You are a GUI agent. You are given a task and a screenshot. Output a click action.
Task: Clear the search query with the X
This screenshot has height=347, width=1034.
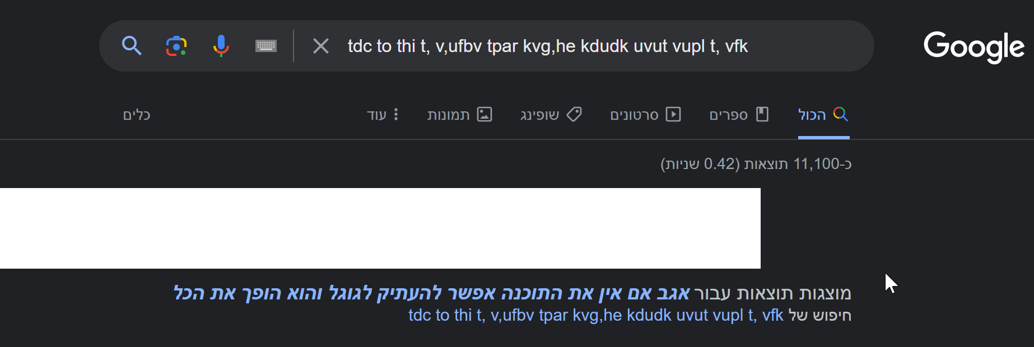pyautogui.click(x=320, y=46)
